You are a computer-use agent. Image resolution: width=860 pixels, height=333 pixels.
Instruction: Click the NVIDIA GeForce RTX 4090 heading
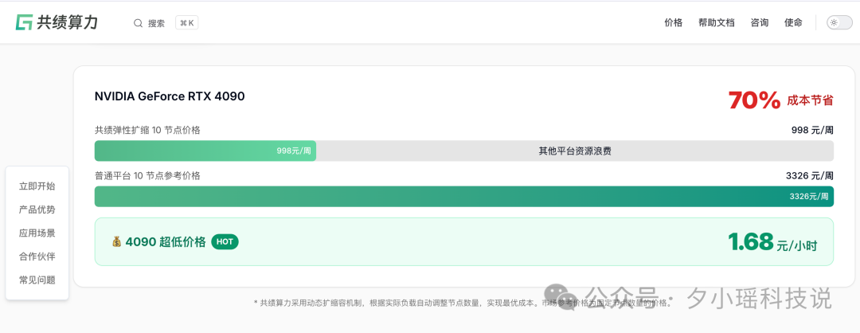coord(170,96)
